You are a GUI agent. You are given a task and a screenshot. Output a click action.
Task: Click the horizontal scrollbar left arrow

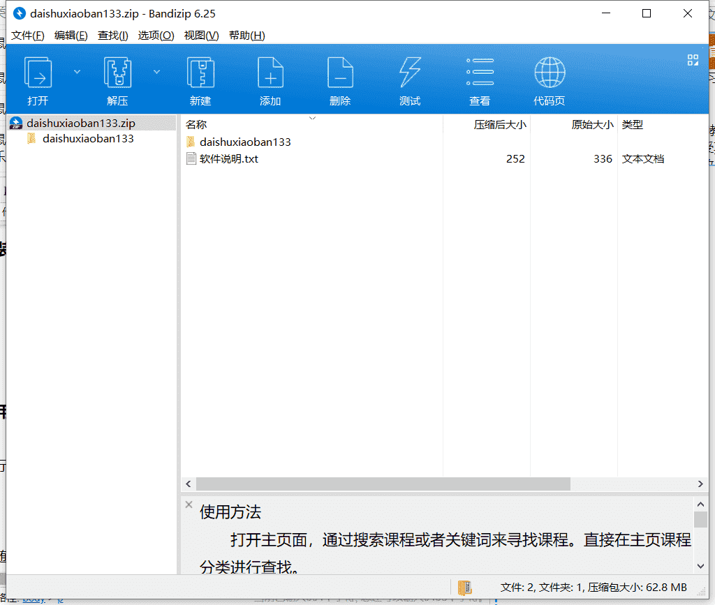coord(189,484)
